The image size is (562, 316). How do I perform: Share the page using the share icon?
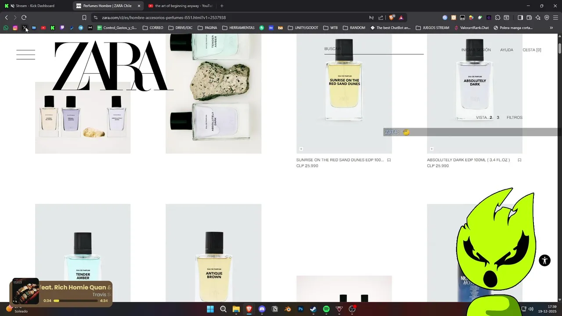point(381,18)
